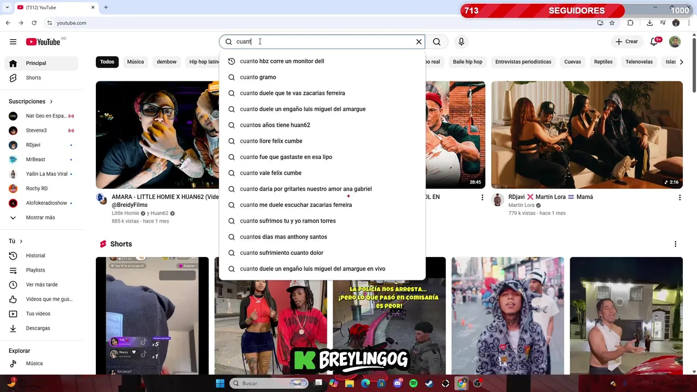This screenshot has height=392, width=697.
Task: Open the Alofokeradioshow subscription
Action: 41,203
